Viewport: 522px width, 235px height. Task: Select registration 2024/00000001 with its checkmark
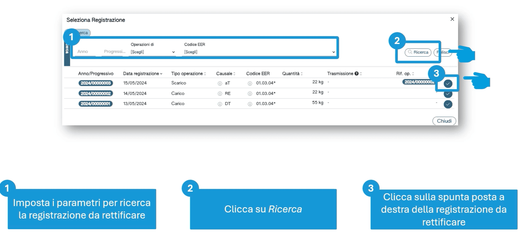pyautogui.click(x=448, y=104)
